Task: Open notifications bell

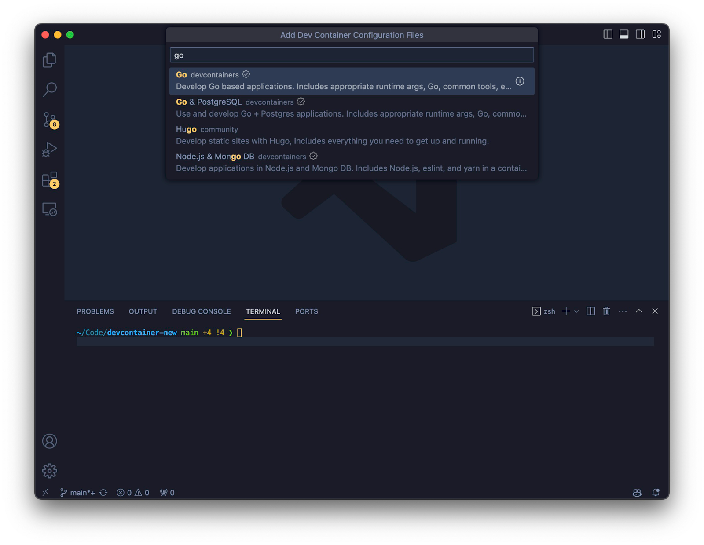Action: point(656,493)
